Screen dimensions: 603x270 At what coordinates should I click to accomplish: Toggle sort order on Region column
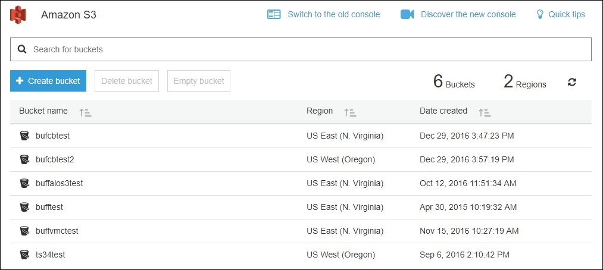coord(349,112)
